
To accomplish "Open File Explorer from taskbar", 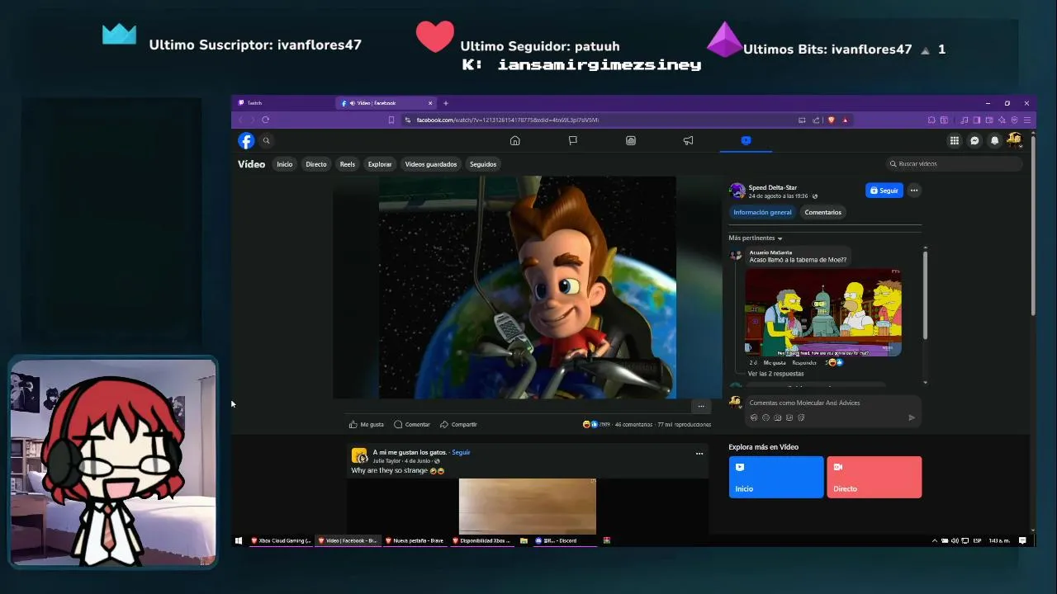I will (524, 540).
